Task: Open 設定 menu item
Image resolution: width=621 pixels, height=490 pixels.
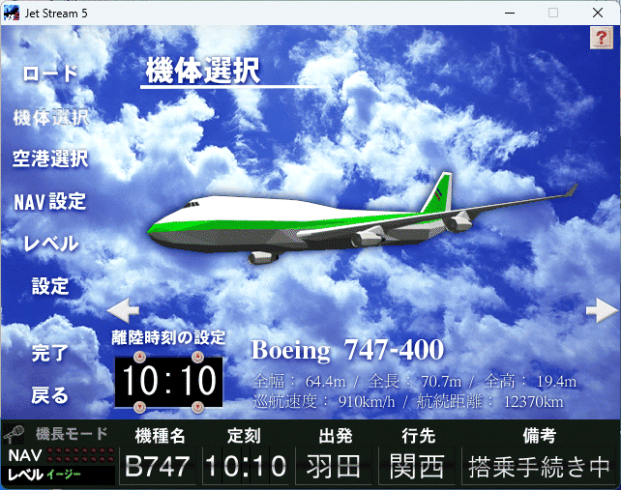Action: pos(50,286)
